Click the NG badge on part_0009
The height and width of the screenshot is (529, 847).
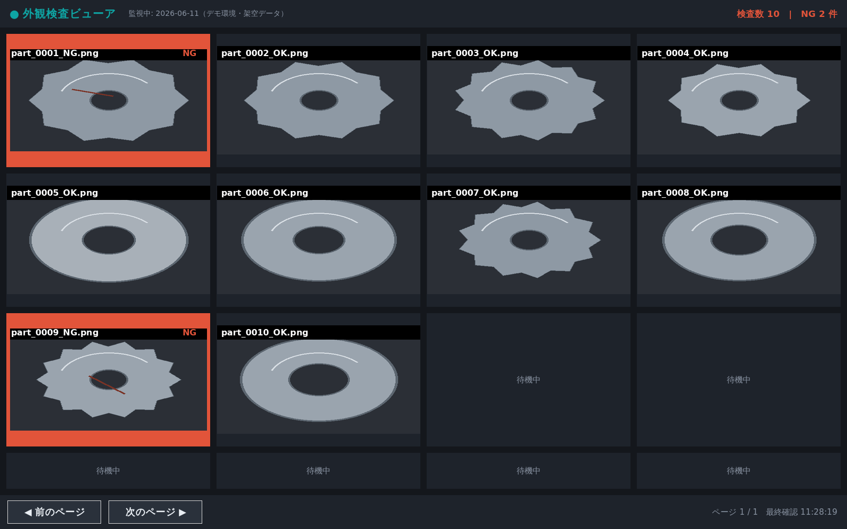point(190,333)
